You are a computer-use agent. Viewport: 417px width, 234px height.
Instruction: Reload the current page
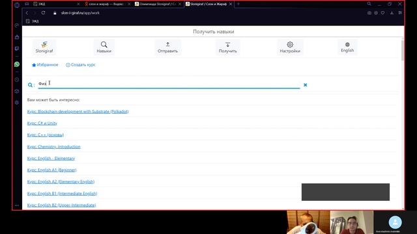[x=44, y=13]
